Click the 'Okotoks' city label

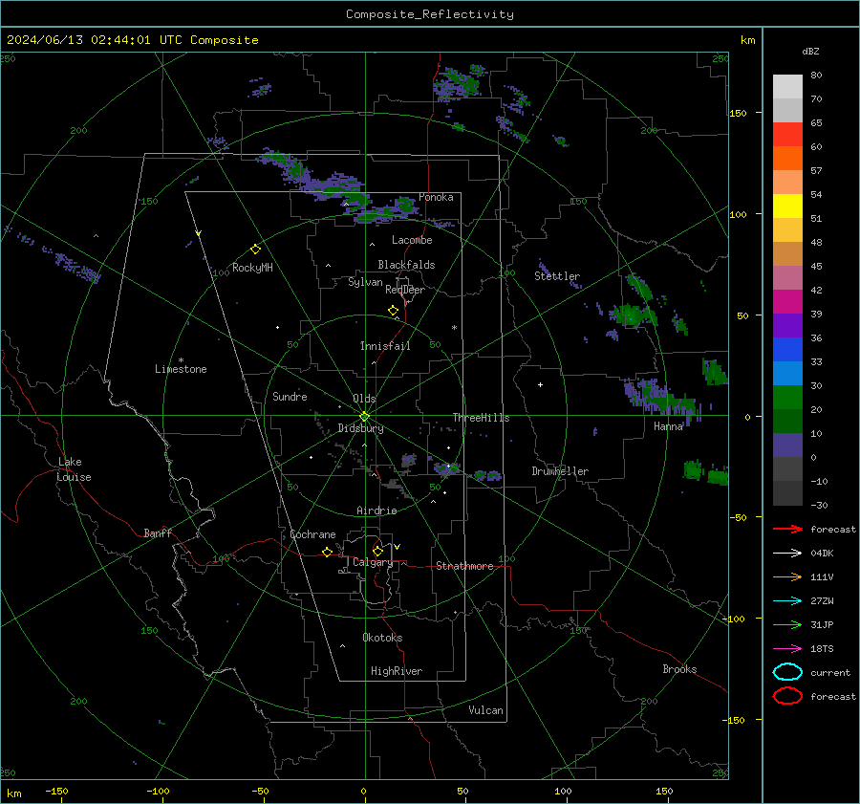(382, 638)
